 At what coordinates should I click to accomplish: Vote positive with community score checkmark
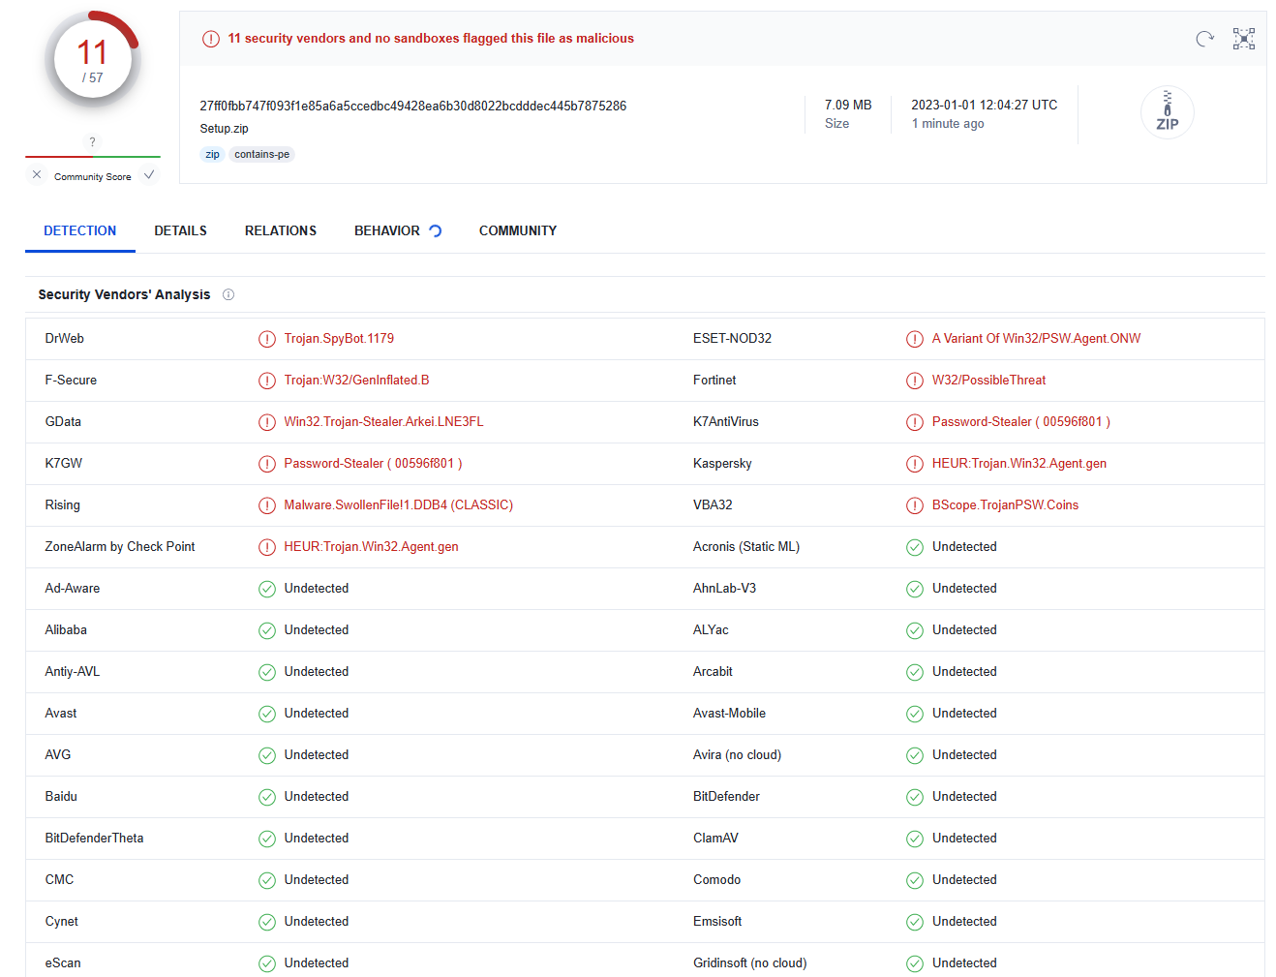[149, 175]
